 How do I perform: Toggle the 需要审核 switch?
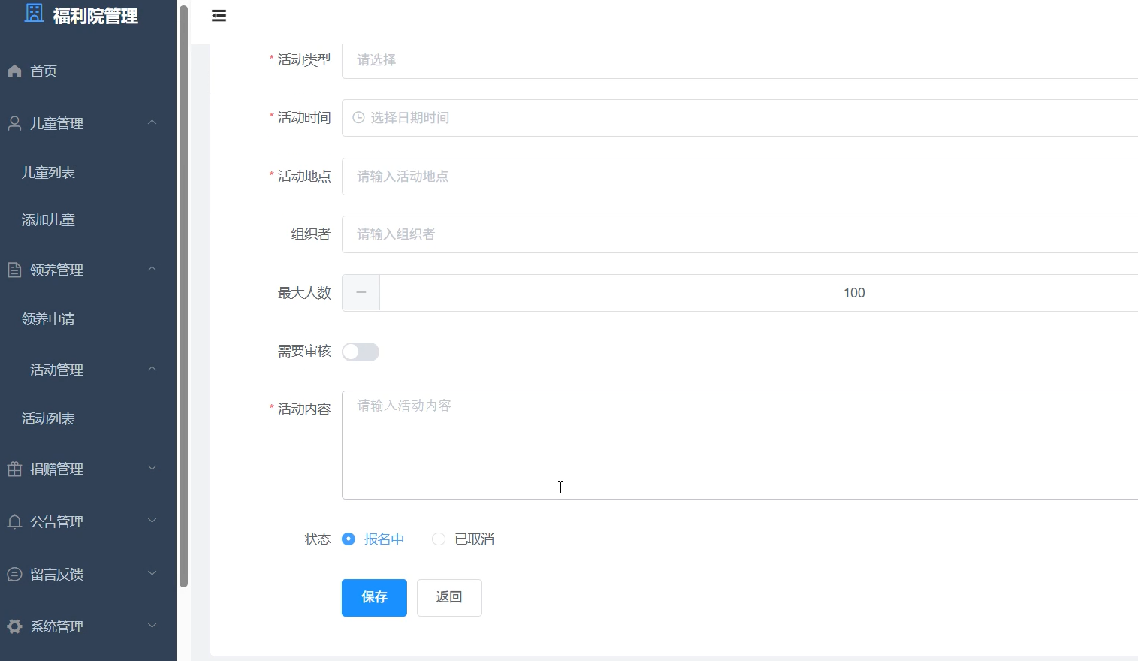coord(361,352)
